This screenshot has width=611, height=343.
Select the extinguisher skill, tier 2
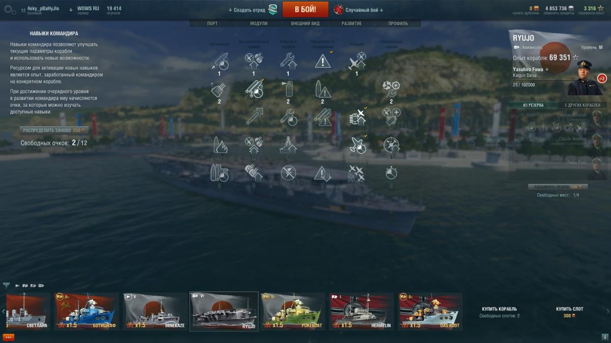pos(288,89)
